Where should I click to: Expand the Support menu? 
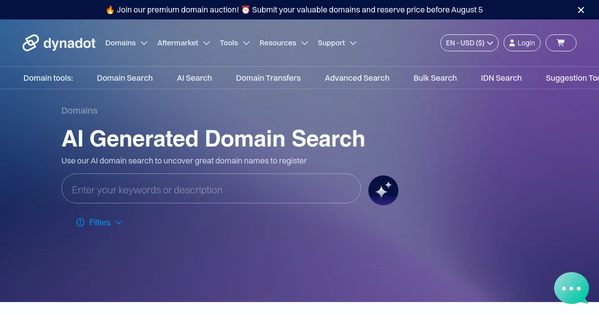pyautogui.click(x=337, y=43)
